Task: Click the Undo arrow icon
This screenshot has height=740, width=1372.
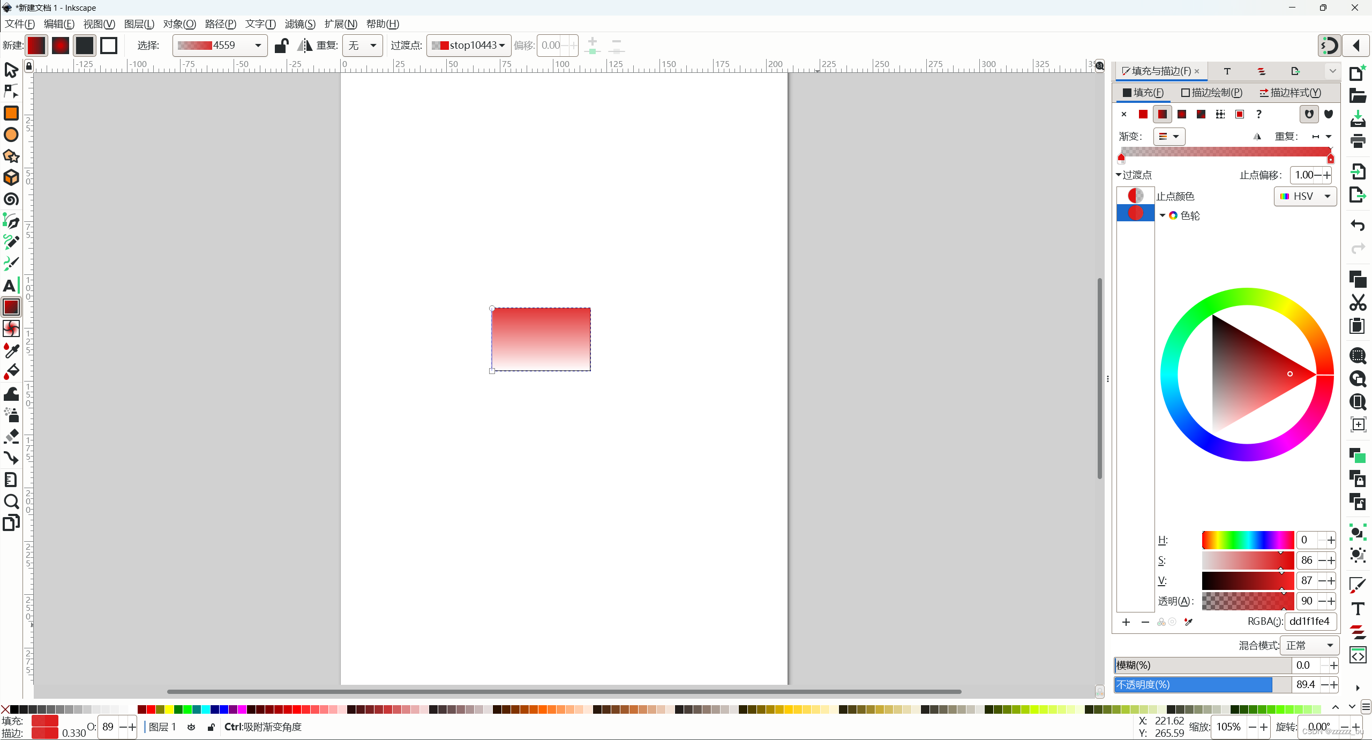Action: coord(1358,226)
